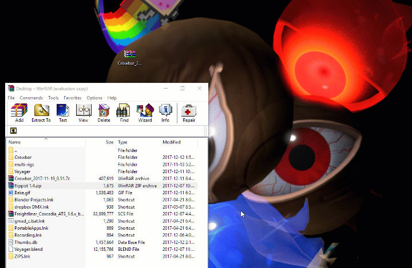This screenshot has height=268, width=412.
Task: Select dropbox DMX.lnk row
Action: click(x=102, y=207)
